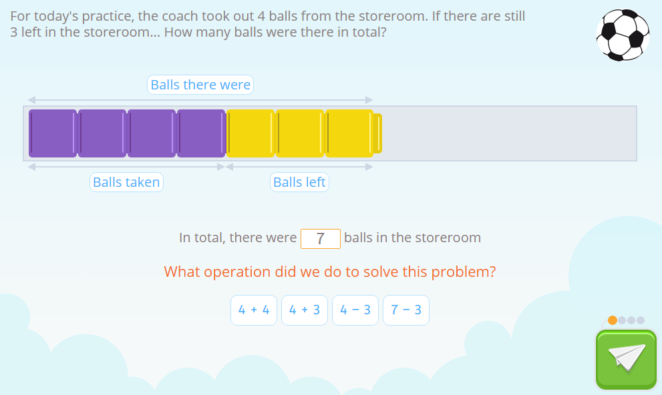Image resolution: width=662 pixels, height=395 pixels.
Task: Click the third yellow block
Action: pos(349,133)
